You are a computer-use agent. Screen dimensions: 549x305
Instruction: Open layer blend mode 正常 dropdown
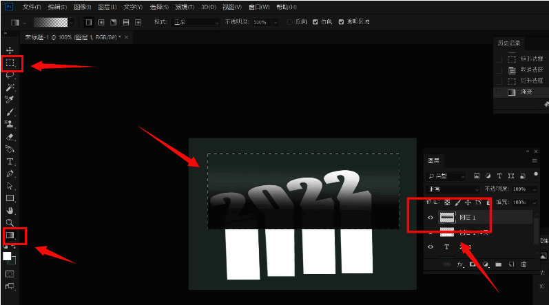tap(453, 189)
